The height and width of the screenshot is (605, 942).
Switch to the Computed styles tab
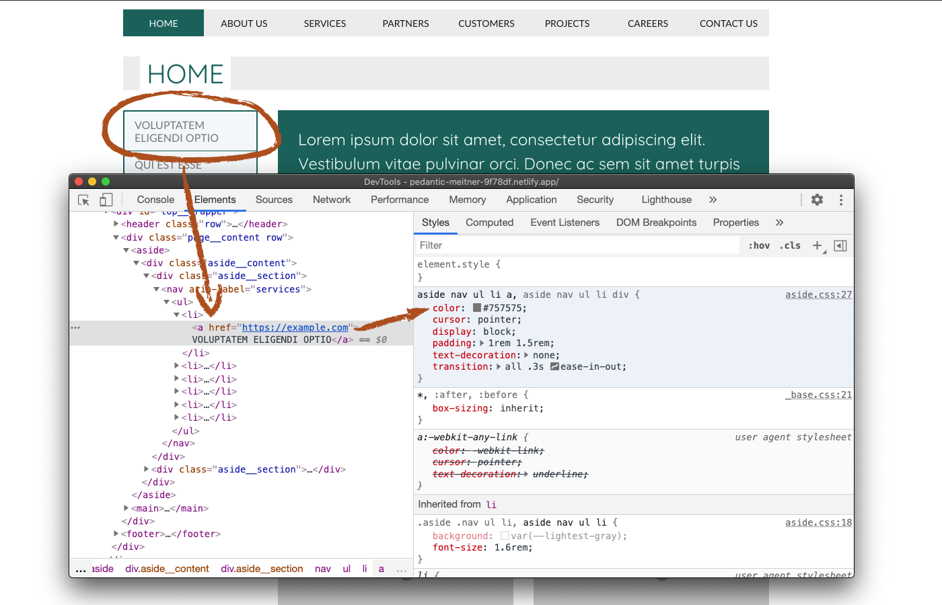tap(490, 223)
